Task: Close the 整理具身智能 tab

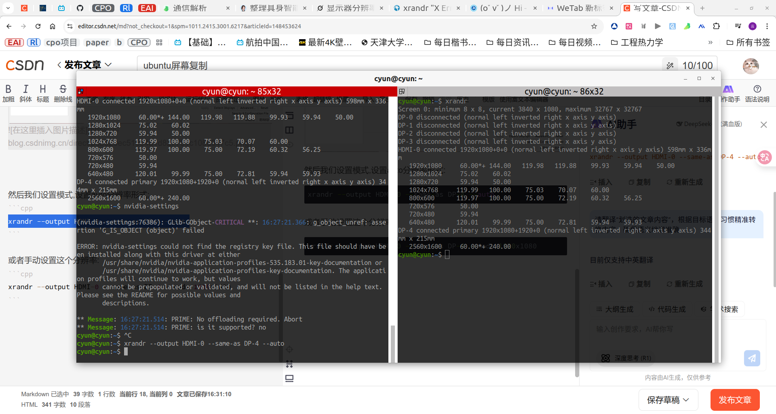Action: (x=304, y=8)
